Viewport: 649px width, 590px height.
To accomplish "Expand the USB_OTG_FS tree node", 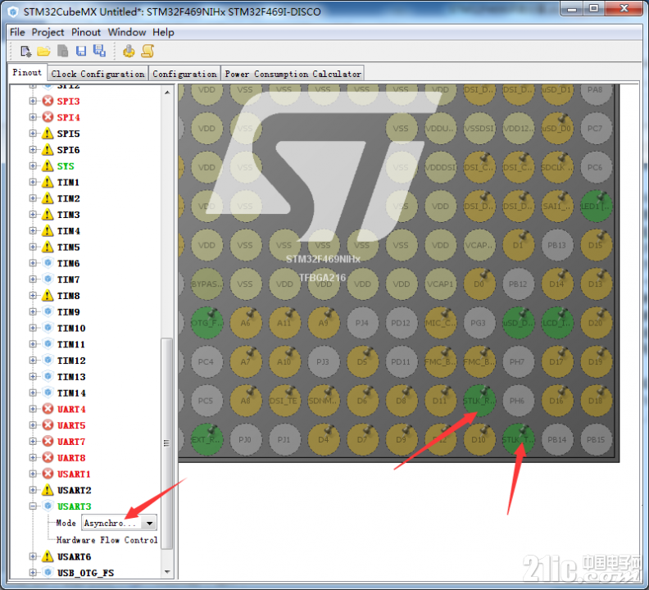I will click(x=33, y=573).
